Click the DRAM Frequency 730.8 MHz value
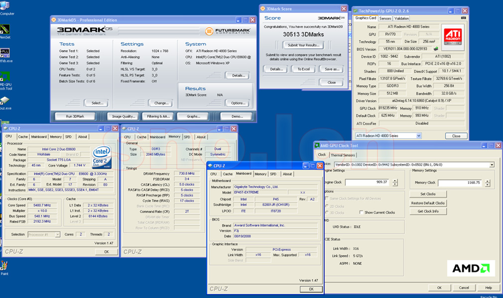This screenshot has width=503, height=298. pos(187,173)
